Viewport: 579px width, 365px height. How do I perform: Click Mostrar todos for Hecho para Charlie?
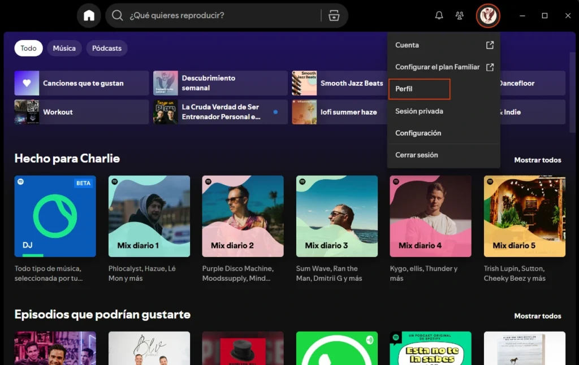(538, 160)
